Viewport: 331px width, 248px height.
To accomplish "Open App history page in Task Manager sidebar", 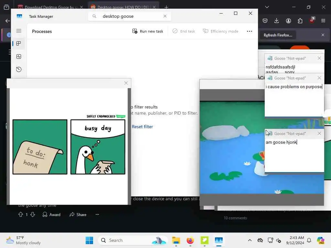I will [x=18, y=69].
